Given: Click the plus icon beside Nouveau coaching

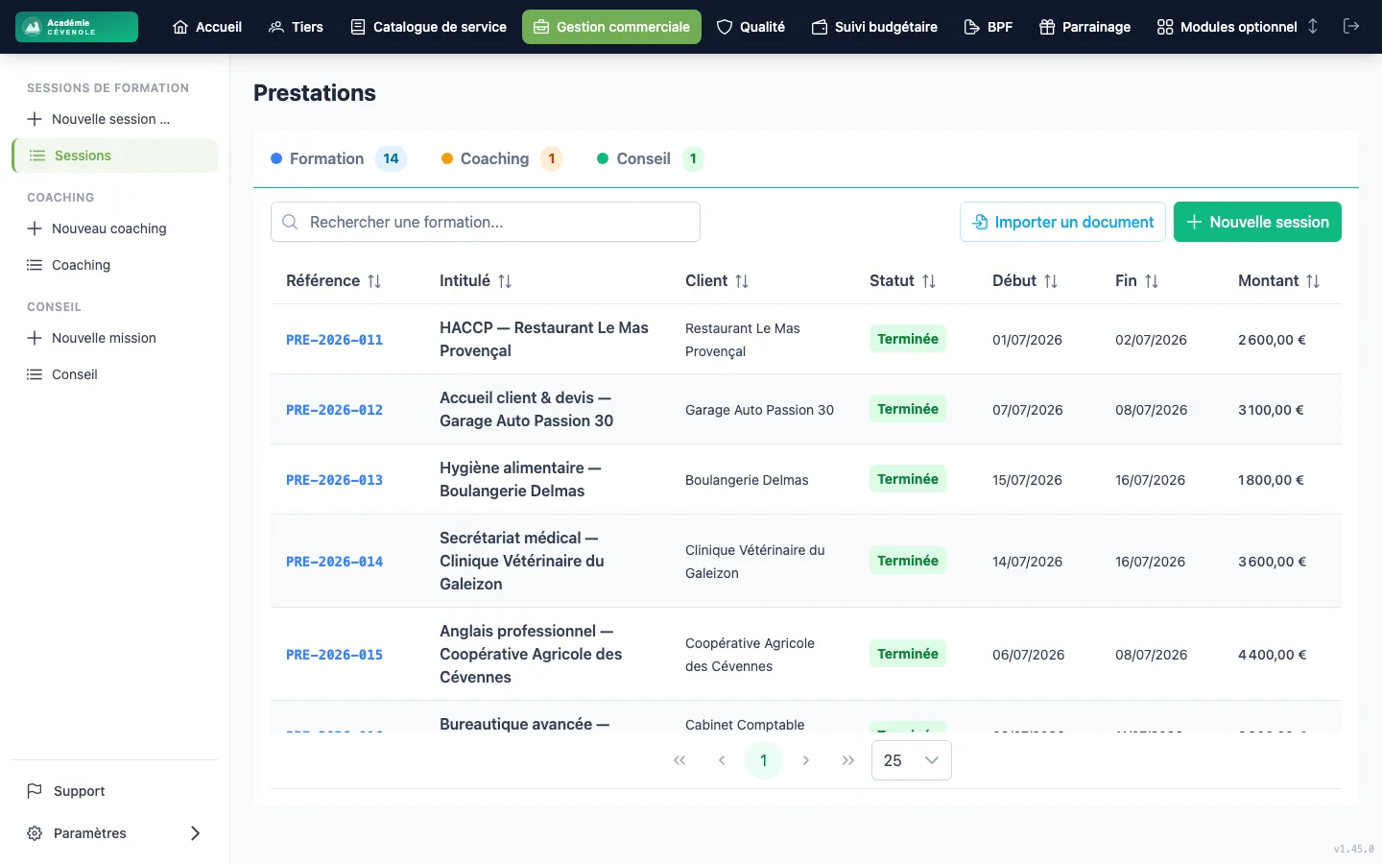Looking at the screenshot, I should coord(35,228).
